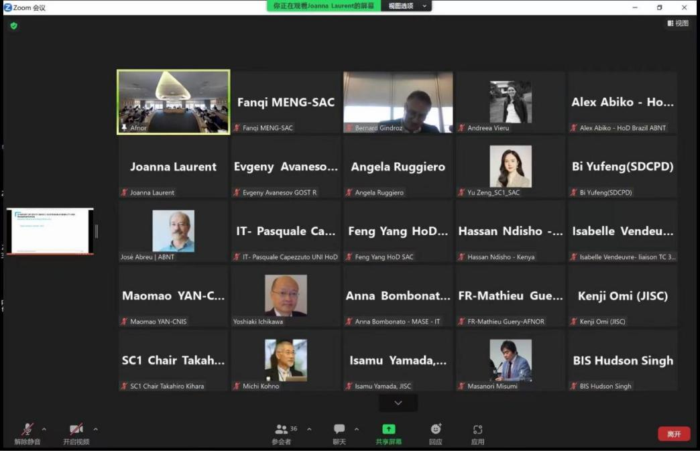Open the reactions emoji icon
Image resolution: width=700 pixels, height=451 pixels.
[x=436, y=430]
